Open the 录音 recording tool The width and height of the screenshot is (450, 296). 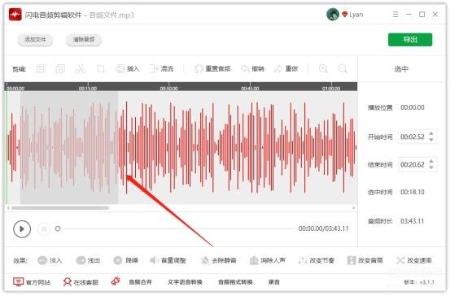point(273,282)
